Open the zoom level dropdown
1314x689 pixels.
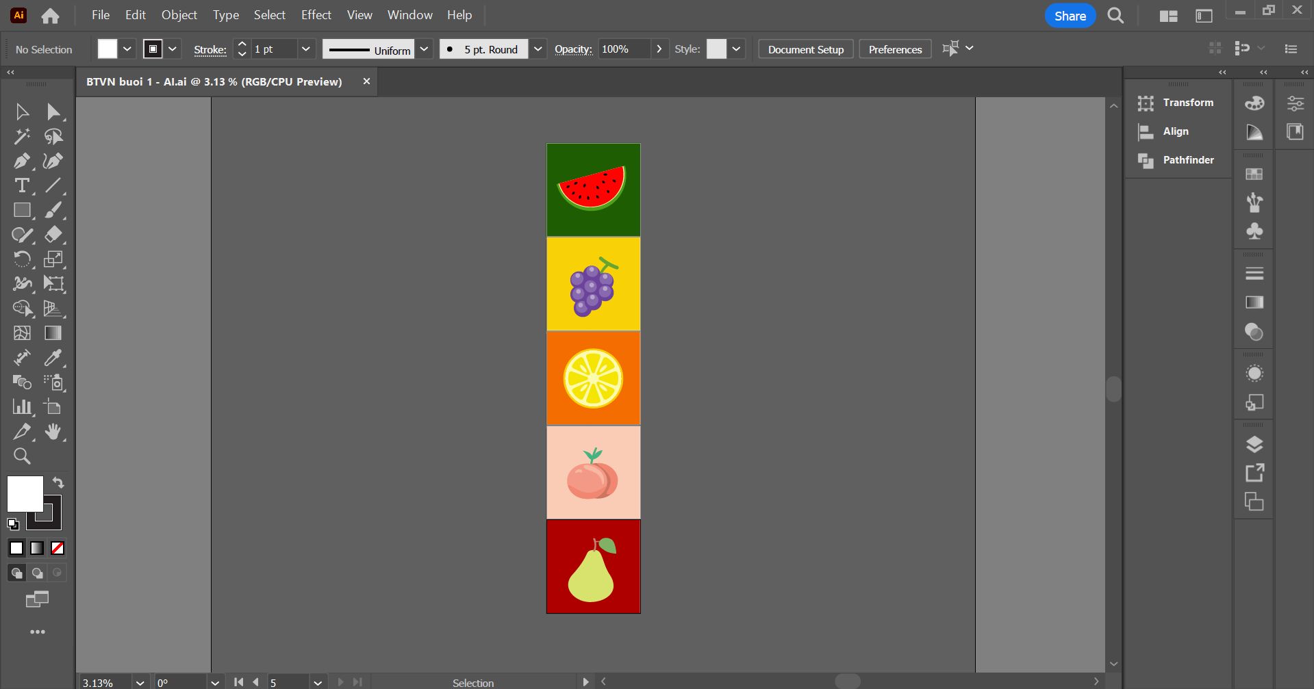point(140,683)
